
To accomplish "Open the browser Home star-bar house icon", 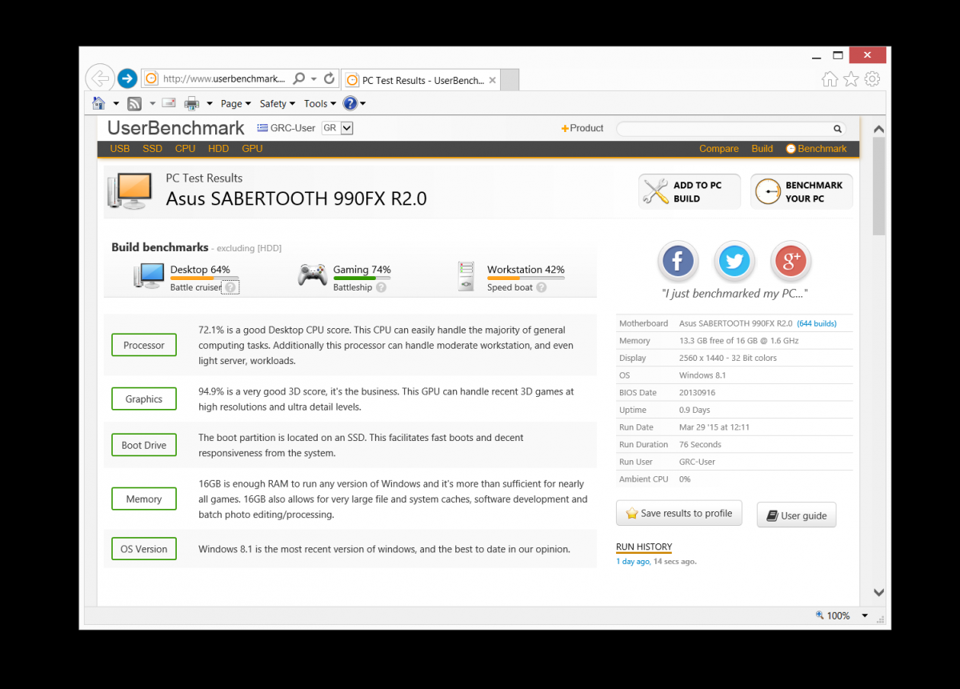I will tap(830, 78).
